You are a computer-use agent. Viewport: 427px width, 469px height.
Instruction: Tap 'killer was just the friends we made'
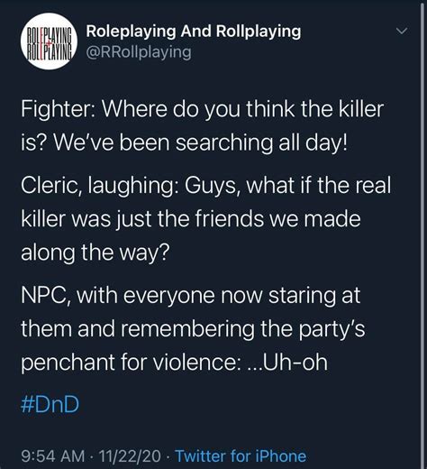(x=191, y=219)
